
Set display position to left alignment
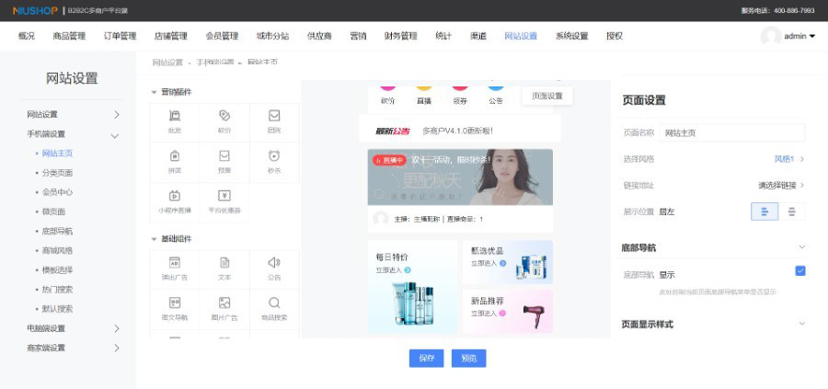765,212
